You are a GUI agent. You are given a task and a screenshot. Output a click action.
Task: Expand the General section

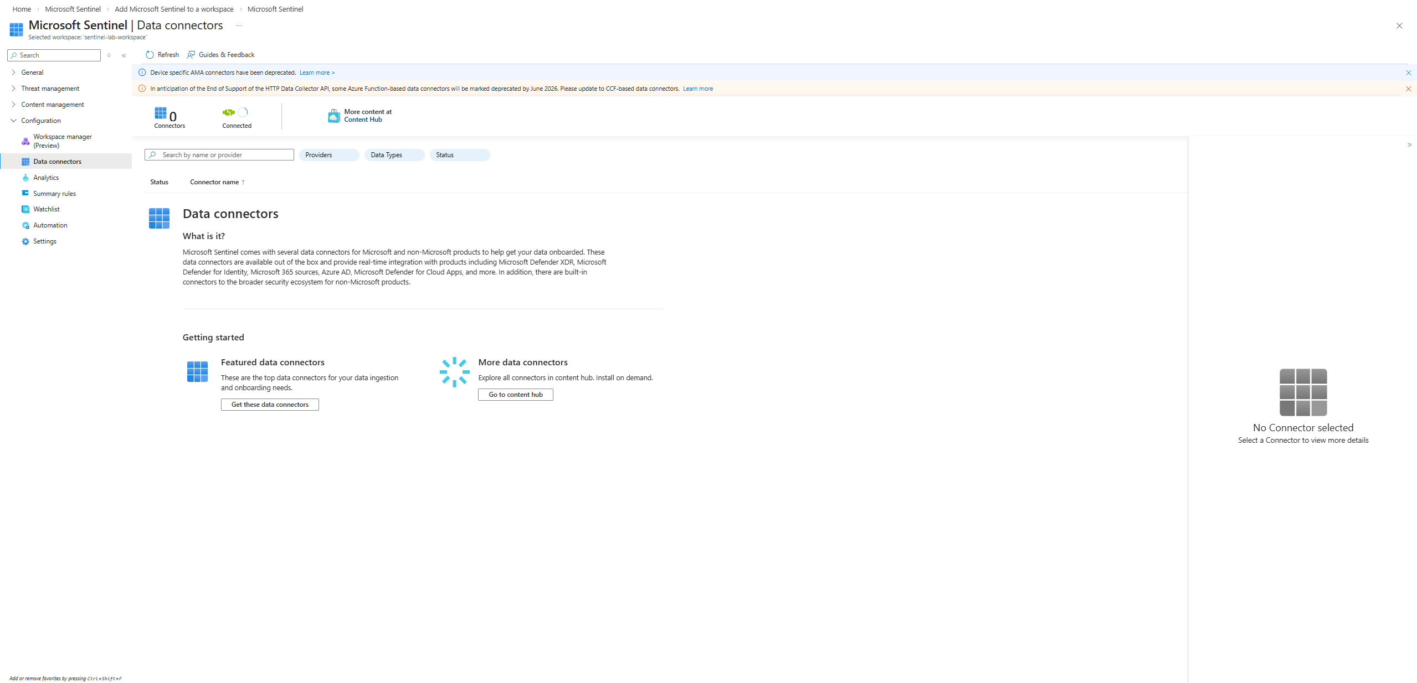coord(32,73)
